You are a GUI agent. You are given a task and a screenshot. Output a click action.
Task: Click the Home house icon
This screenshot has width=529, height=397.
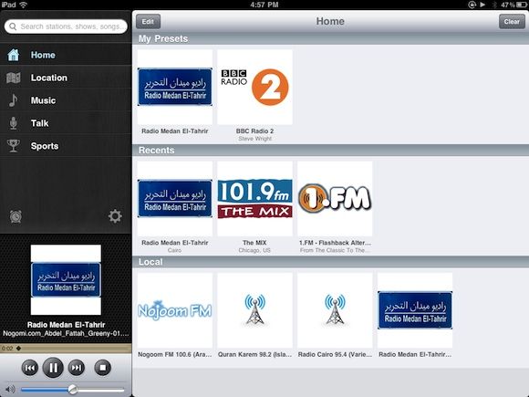(14, 55)
